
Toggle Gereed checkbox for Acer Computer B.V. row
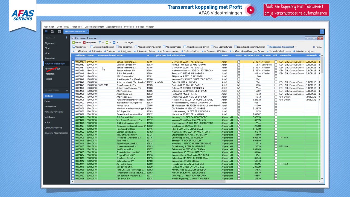pos(238,79)
